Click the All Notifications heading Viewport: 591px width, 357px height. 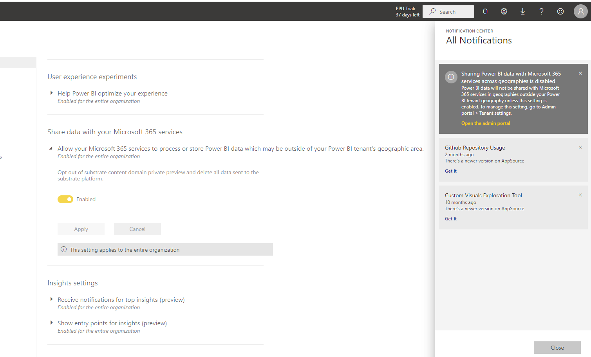click(x=479, y=40)
